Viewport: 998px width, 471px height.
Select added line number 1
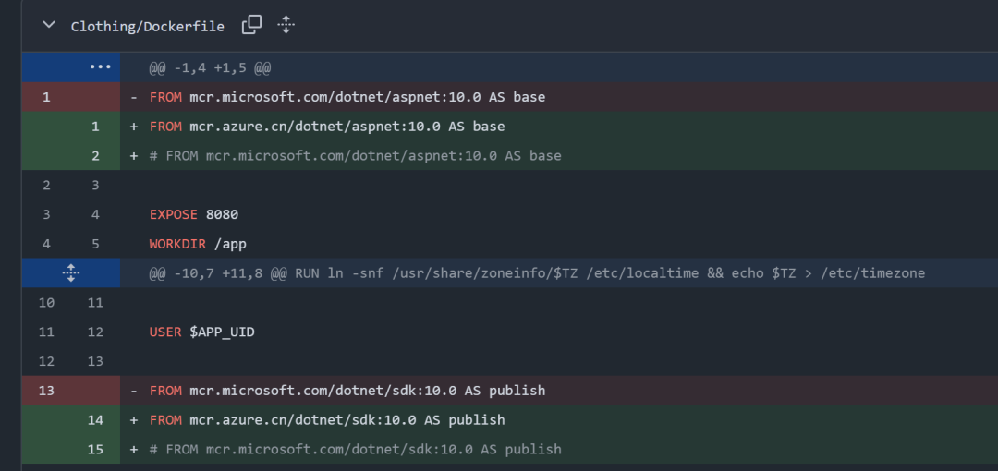pos(95,127)
